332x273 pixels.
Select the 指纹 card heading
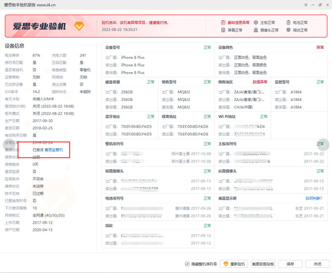point(109,225)
